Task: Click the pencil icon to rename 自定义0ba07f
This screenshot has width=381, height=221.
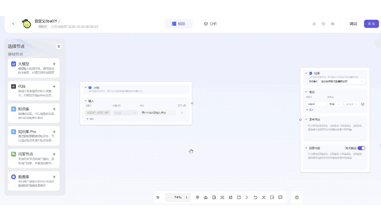Action: click(59, 21)
